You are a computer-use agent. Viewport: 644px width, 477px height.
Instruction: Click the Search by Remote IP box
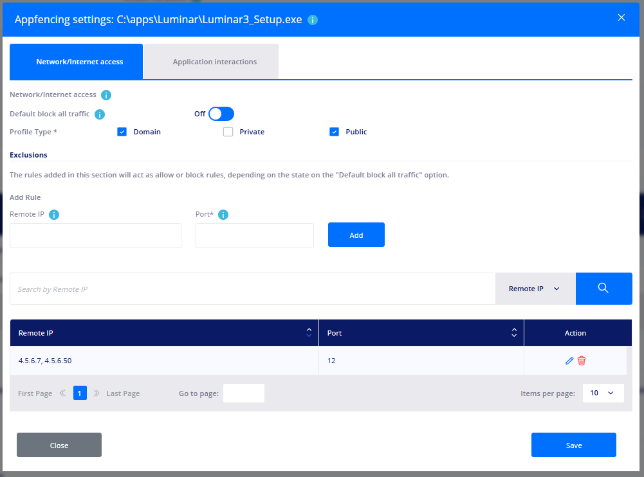click(x=253, y=289)
